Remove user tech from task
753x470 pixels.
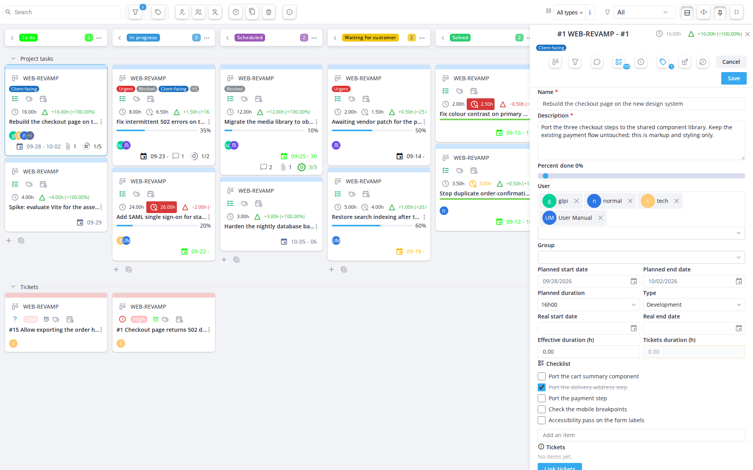[x=677, y=201]
